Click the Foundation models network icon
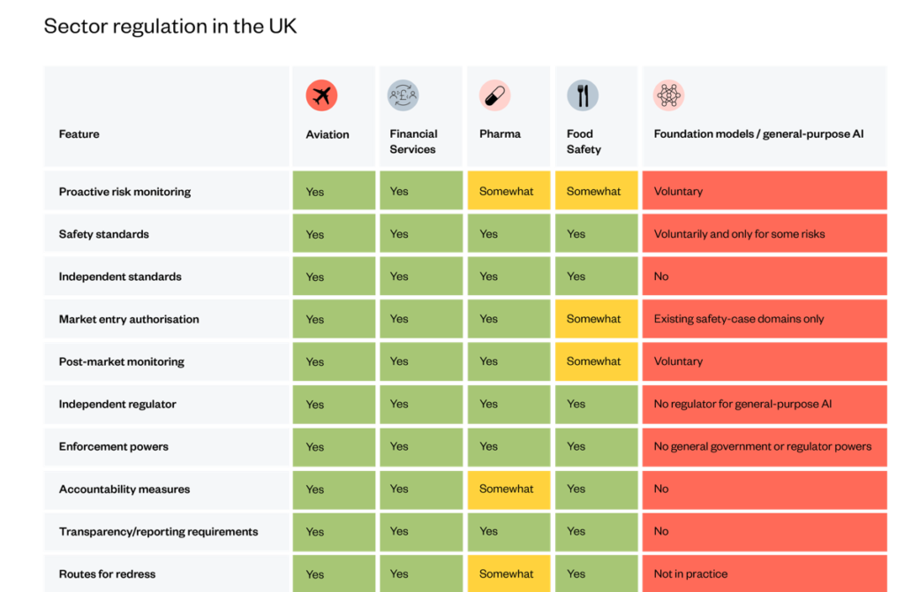Screen dimensions: 904x592 click(x=668, y=95)
